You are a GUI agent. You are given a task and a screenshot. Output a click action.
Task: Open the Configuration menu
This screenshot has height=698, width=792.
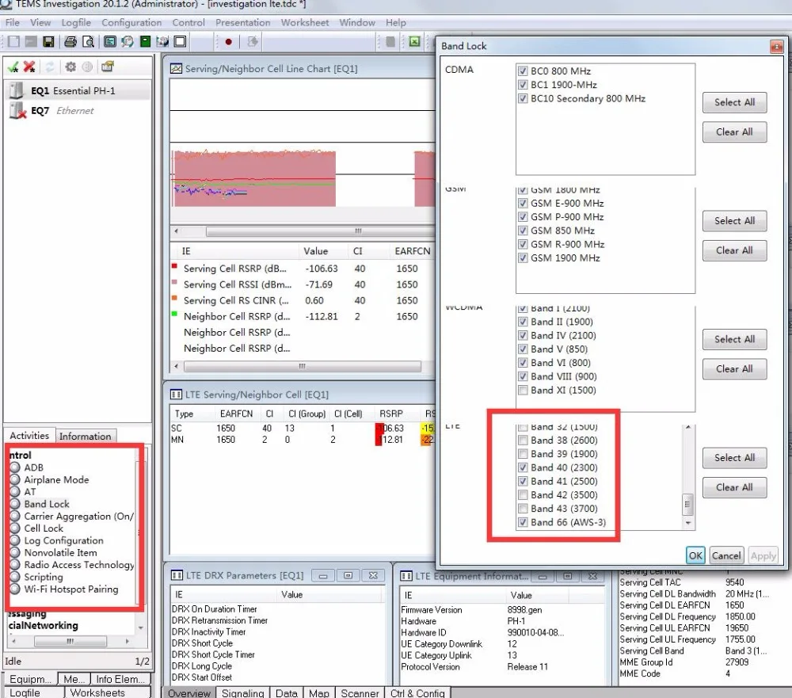(x=131, y=23)
